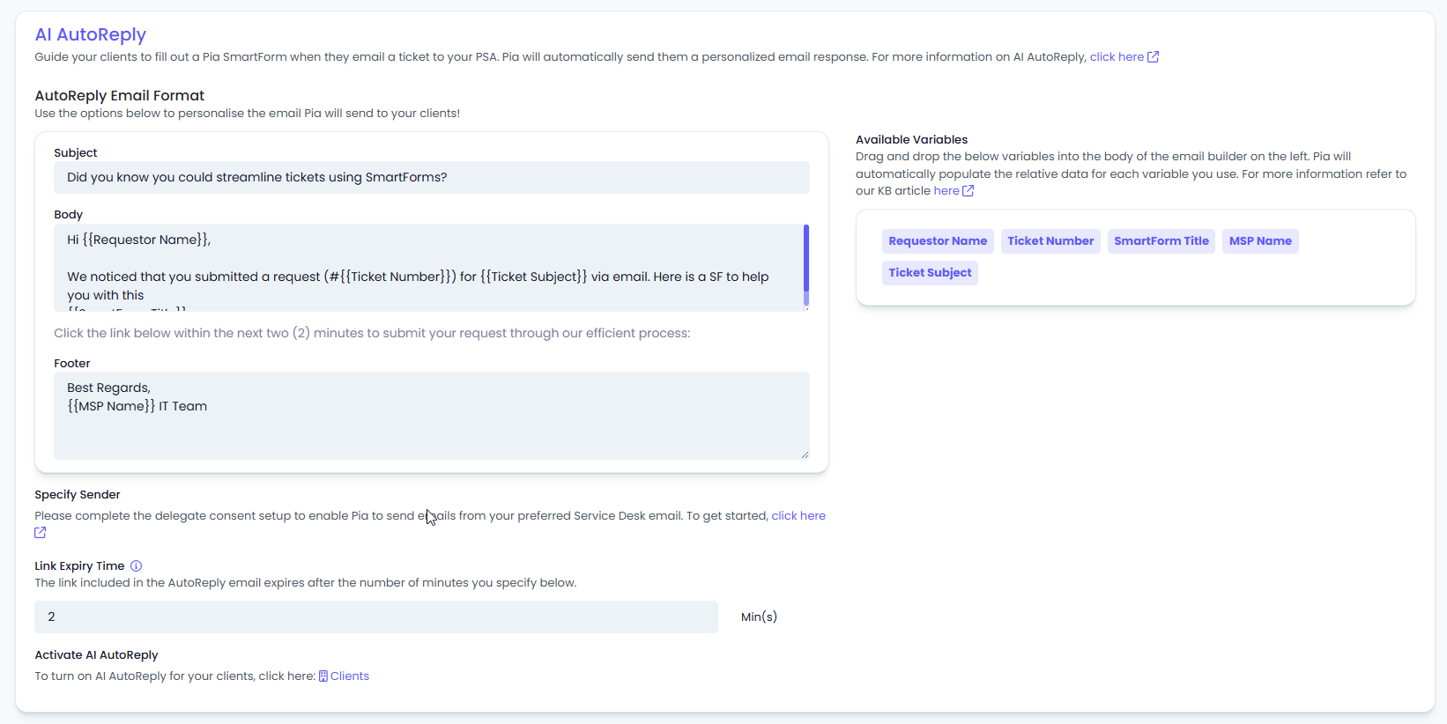The image size is (1447, 724).
Task: Open the AI AutoReply 'click here' link
Action: (x=1117, y=56)
